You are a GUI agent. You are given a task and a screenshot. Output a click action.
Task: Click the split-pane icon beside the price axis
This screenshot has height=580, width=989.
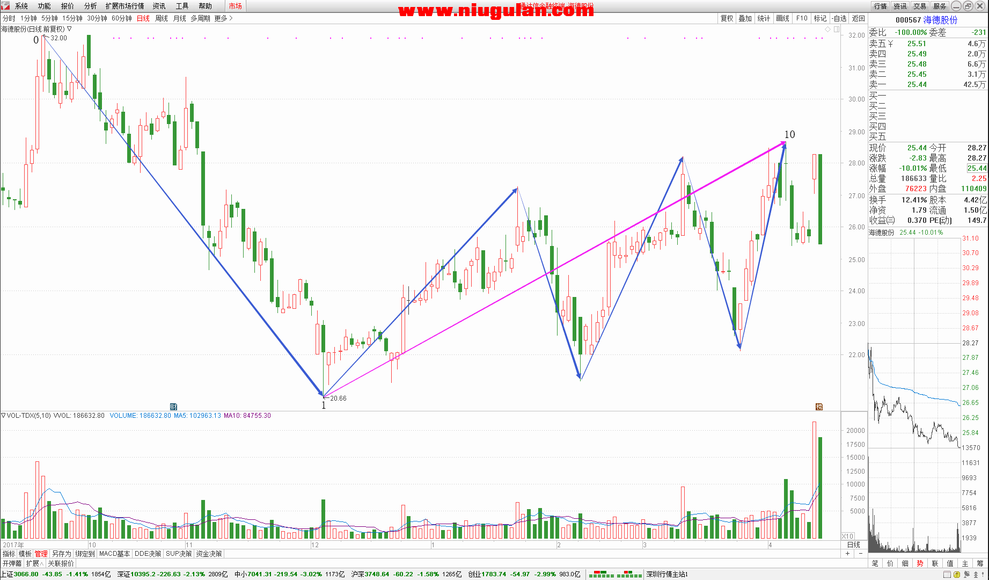(837, 29)
